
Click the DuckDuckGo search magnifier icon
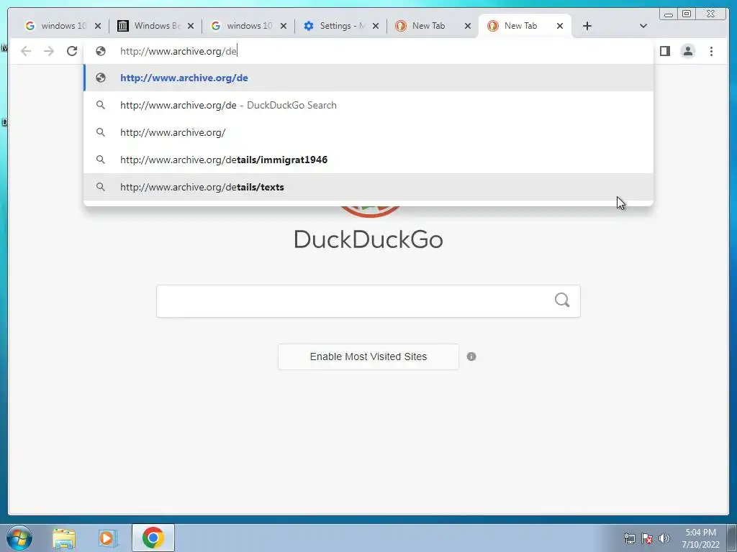tap(561, 300)
